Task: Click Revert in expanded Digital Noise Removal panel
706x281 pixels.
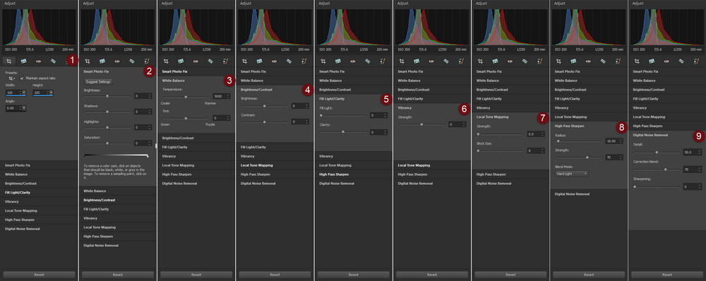Action: coord(667,274)
